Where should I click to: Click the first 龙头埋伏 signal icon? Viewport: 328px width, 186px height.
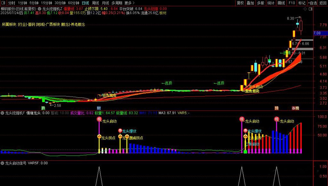tap(120, 130)
